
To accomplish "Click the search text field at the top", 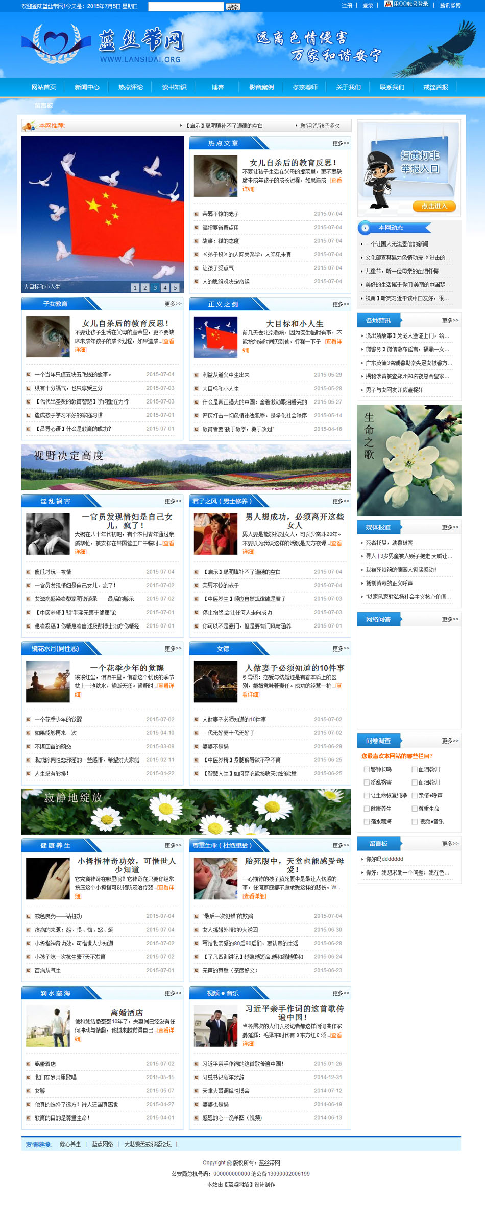I will pyautogui.click(x=186, y=6).
